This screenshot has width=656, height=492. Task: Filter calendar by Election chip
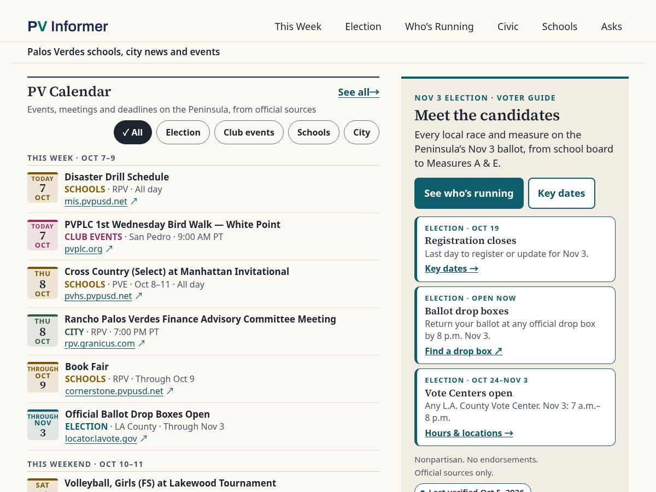click(x=183, y=132)
